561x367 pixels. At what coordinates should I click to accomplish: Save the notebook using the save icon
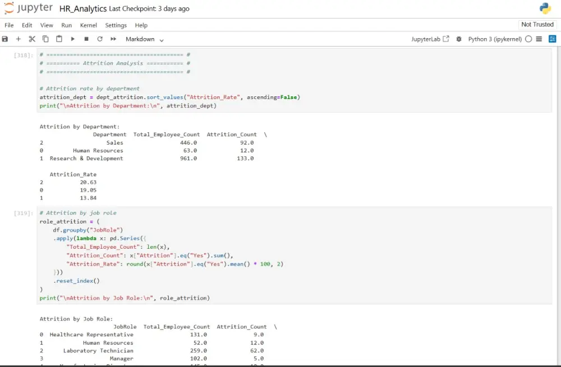pos(5,39)
